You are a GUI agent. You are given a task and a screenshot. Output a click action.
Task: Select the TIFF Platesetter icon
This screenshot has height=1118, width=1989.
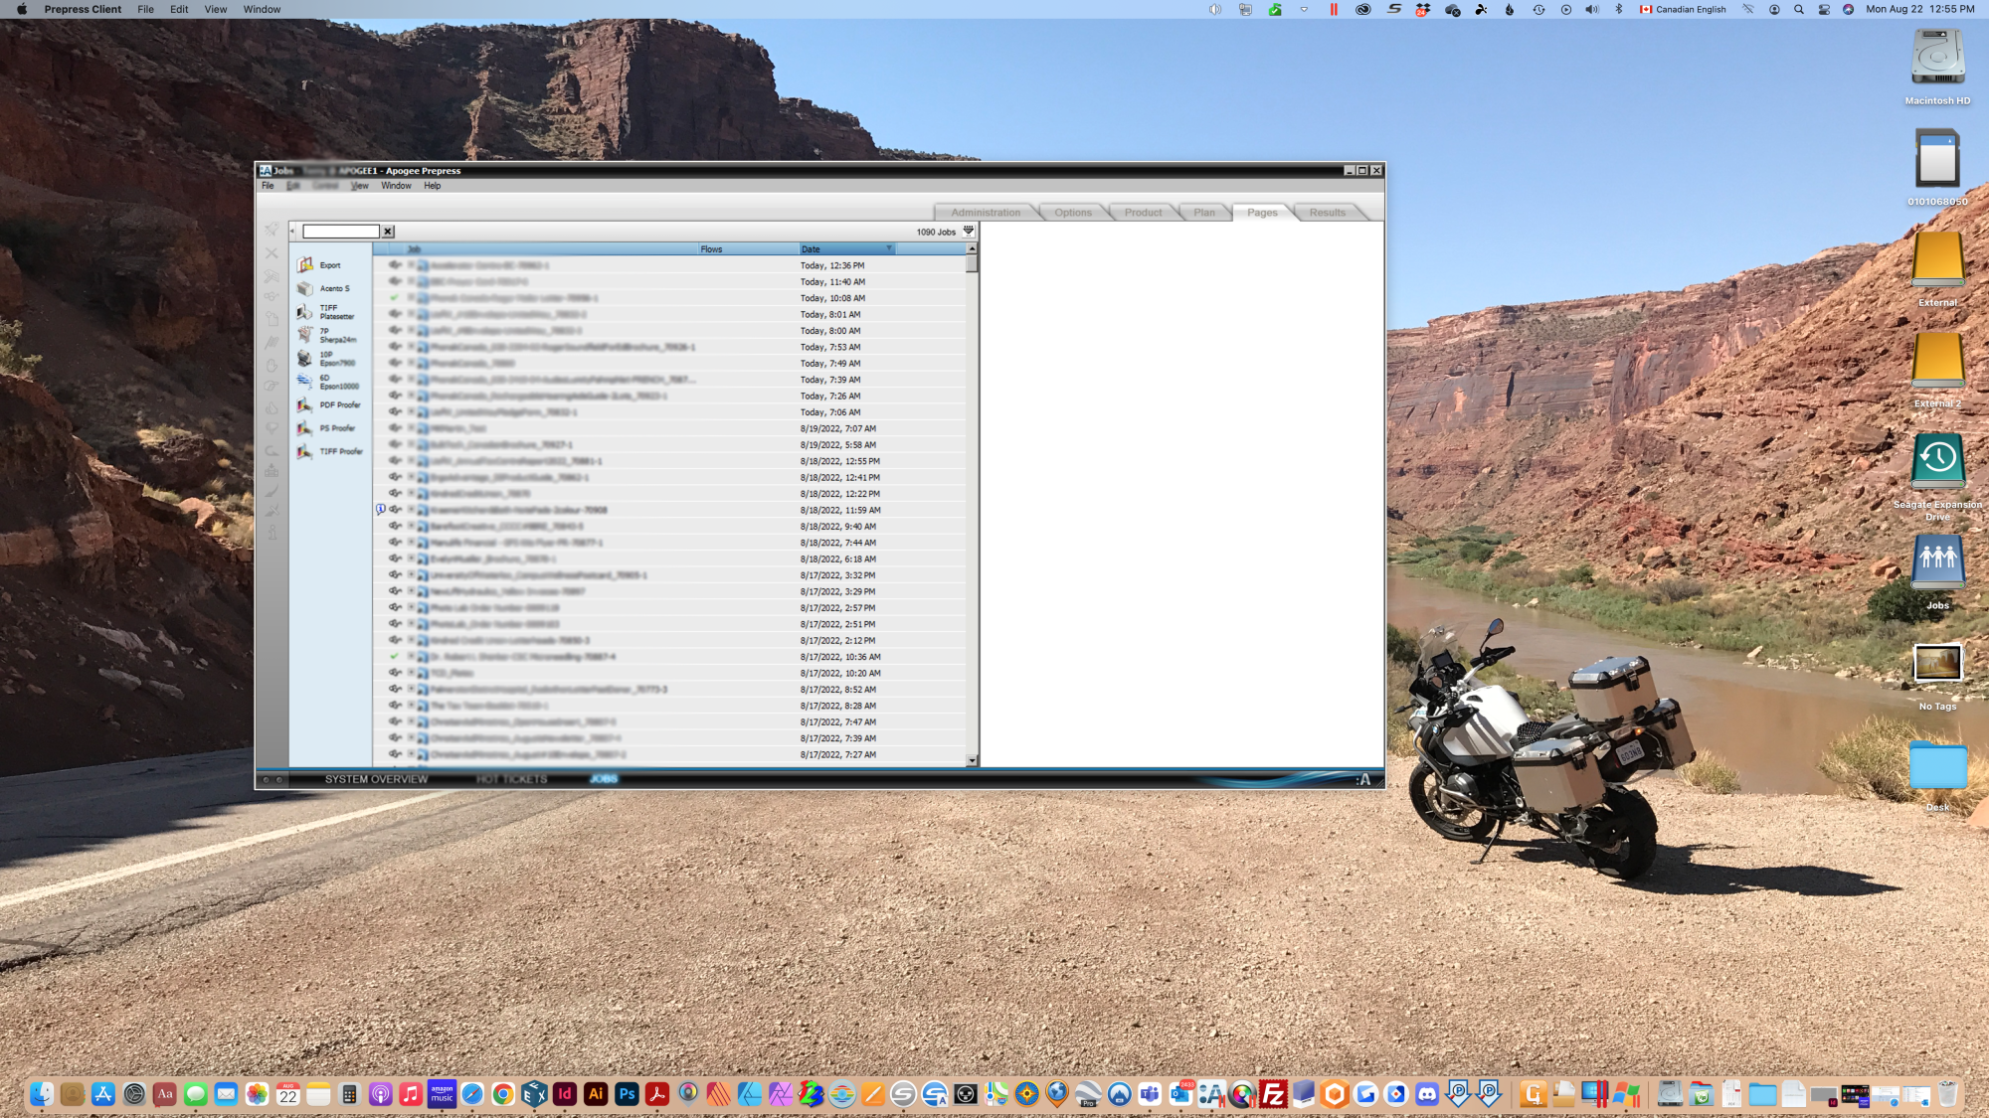(305, 312)
